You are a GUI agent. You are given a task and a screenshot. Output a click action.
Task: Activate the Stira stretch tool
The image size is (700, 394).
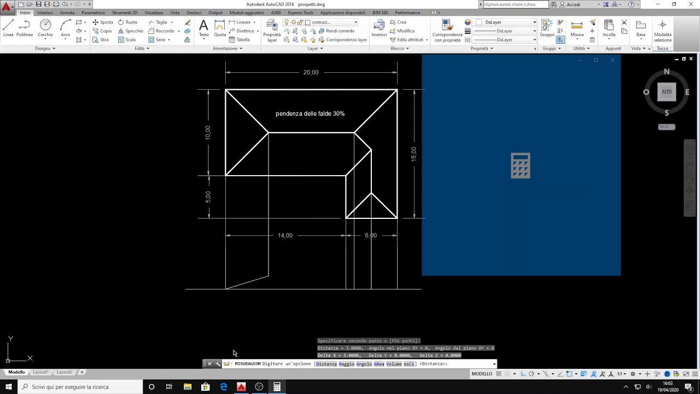101,40
